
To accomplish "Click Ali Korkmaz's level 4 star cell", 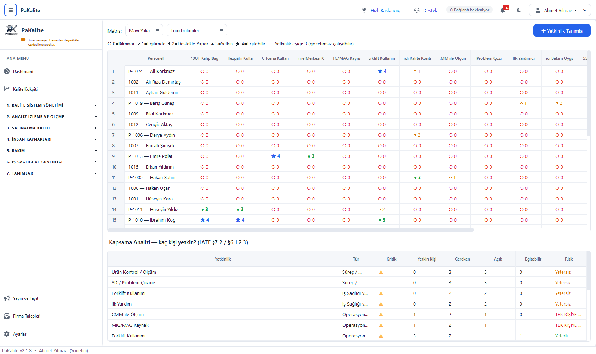I will tap(382, 71).
